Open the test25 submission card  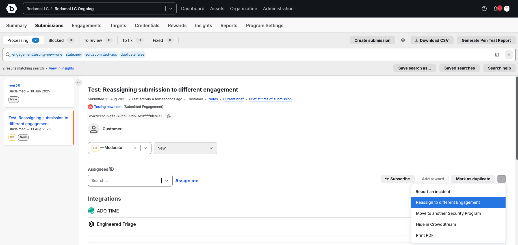pyautogui.click(x=39, y=93)
